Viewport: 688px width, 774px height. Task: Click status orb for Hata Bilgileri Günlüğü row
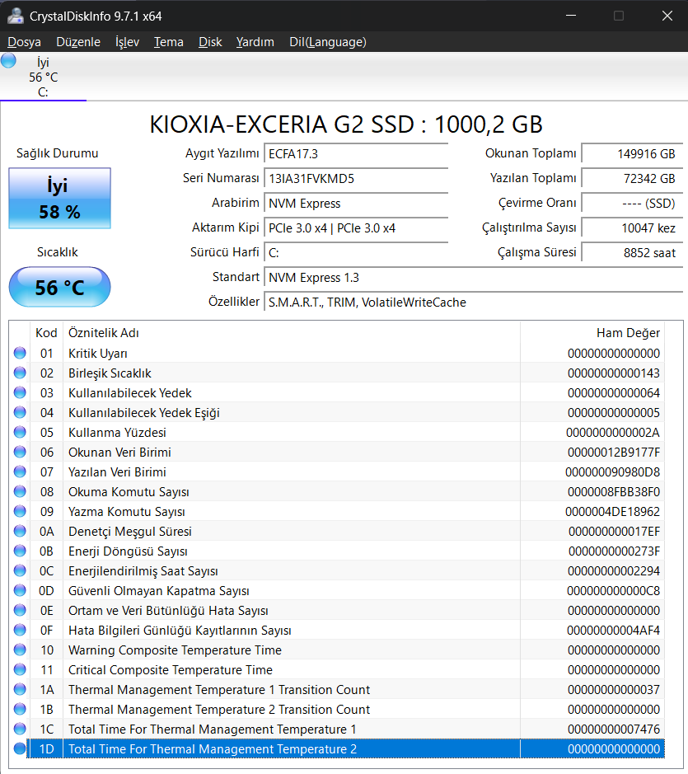click(x=20, y=630)
